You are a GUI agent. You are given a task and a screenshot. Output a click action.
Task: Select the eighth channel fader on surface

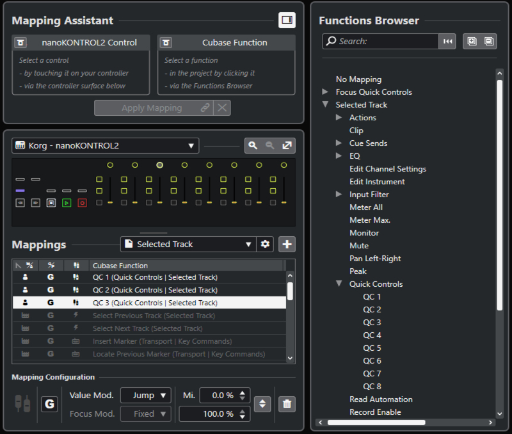pos(284,190)
